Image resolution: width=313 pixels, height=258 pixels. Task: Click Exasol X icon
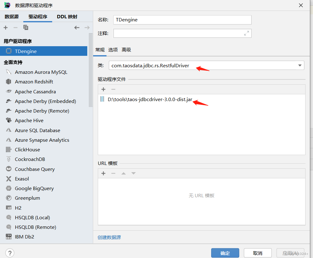[9, 179]
